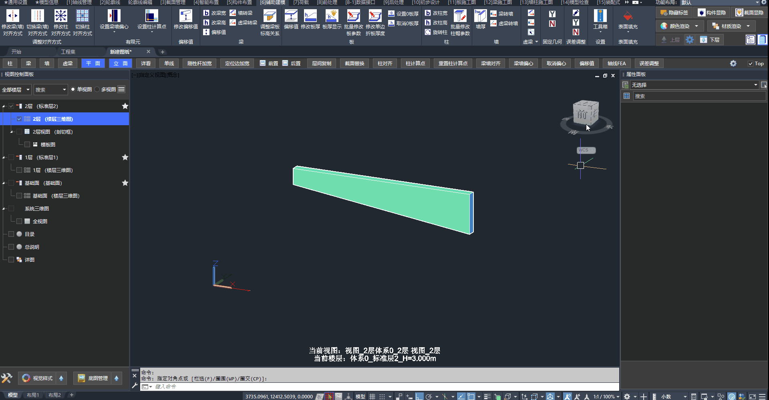This screenshot has height=400, width=769.
Task: Click the 层间复制 button
Action: coord(321,64)
